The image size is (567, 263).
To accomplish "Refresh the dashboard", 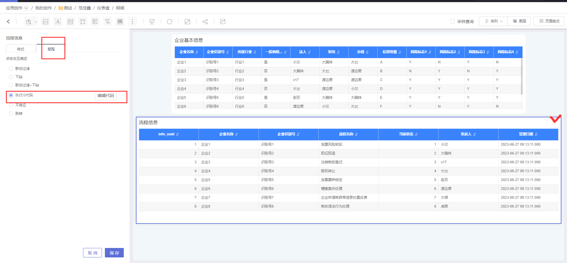I will tap(170, 22).
